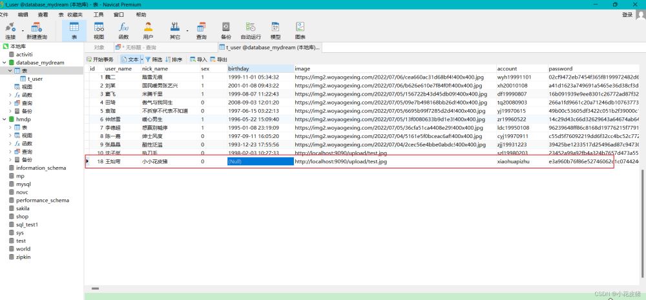Click the user avatar icon beside 登录
Image resolution: width=646 pixels, height=300 pixels.
(x=641, y=14)
